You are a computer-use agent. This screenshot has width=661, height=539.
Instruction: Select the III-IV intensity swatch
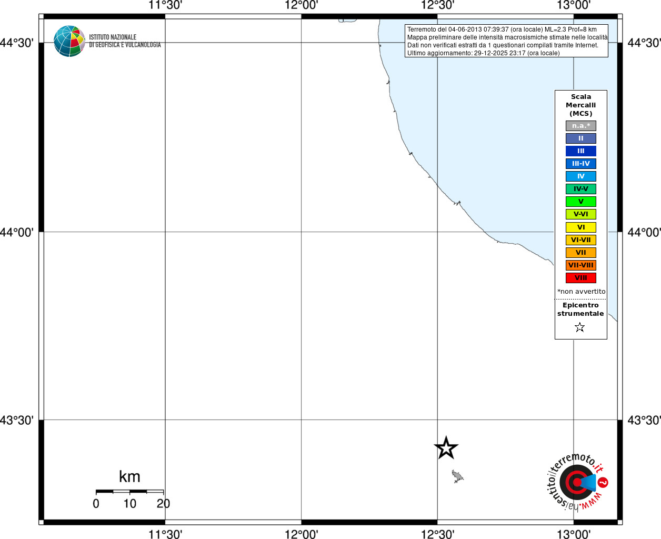click(581, 164)
